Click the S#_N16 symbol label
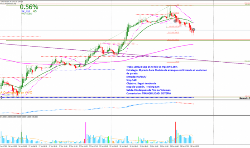The height and width of the screenshot is (148, 250). [26, 11]
